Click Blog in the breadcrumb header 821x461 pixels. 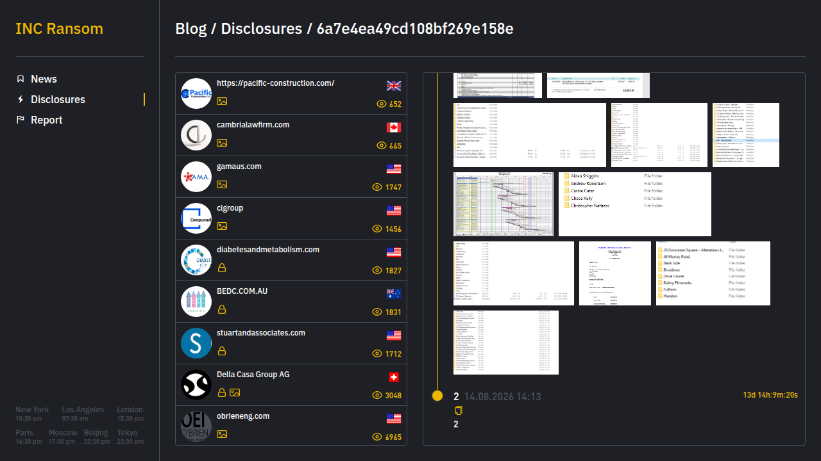tap(191, 29)
